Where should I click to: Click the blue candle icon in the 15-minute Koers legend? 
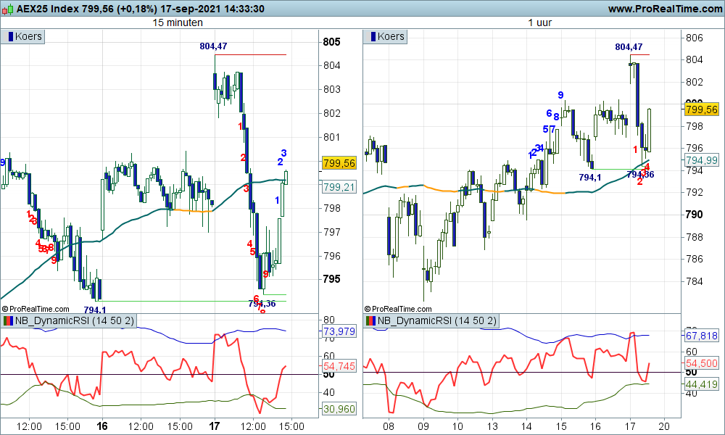pos(9,36)
